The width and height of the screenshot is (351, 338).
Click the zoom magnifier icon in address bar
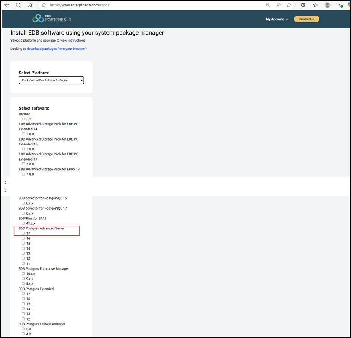coord(268,5)
